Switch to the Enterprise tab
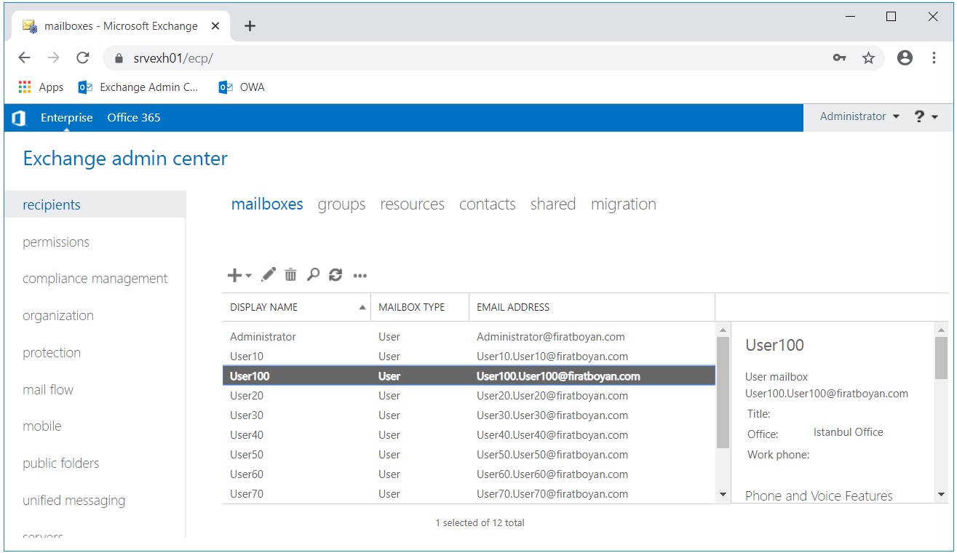This screenshot has width=957, height=553. (x=67, y=118)
